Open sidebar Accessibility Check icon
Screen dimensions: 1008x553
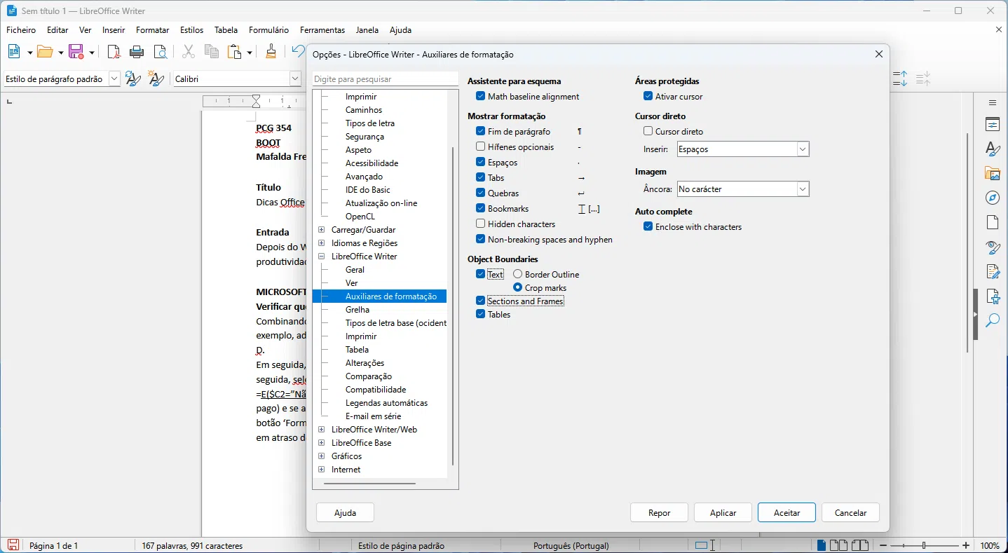[x=993, y=296]
